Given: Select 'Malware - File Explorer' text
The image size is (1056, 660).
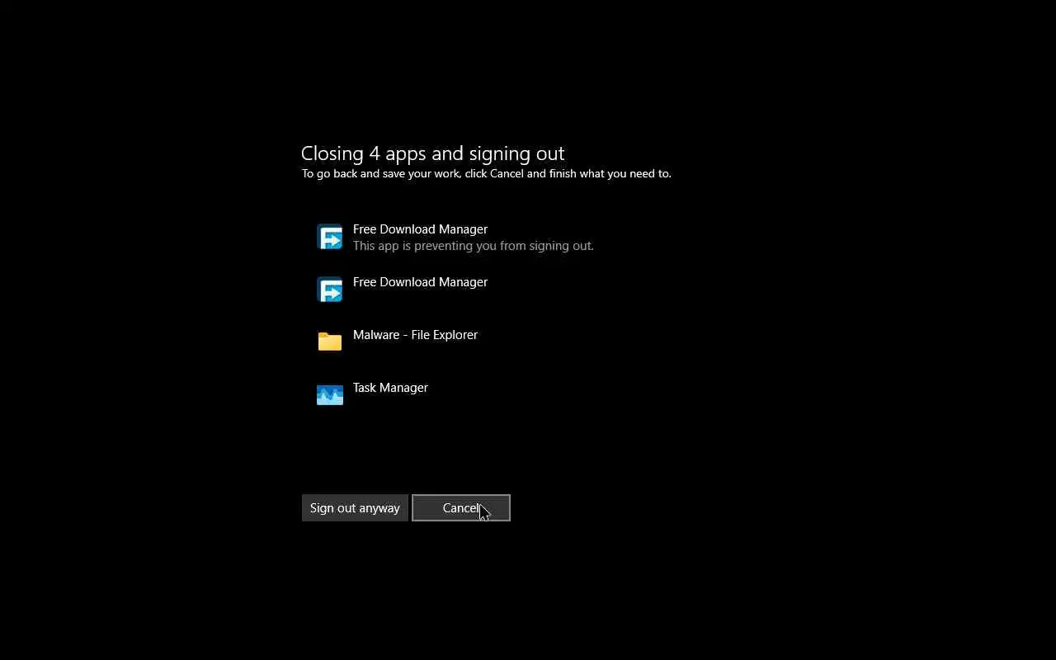Looking at the screenshot, I should coord(415,335).
